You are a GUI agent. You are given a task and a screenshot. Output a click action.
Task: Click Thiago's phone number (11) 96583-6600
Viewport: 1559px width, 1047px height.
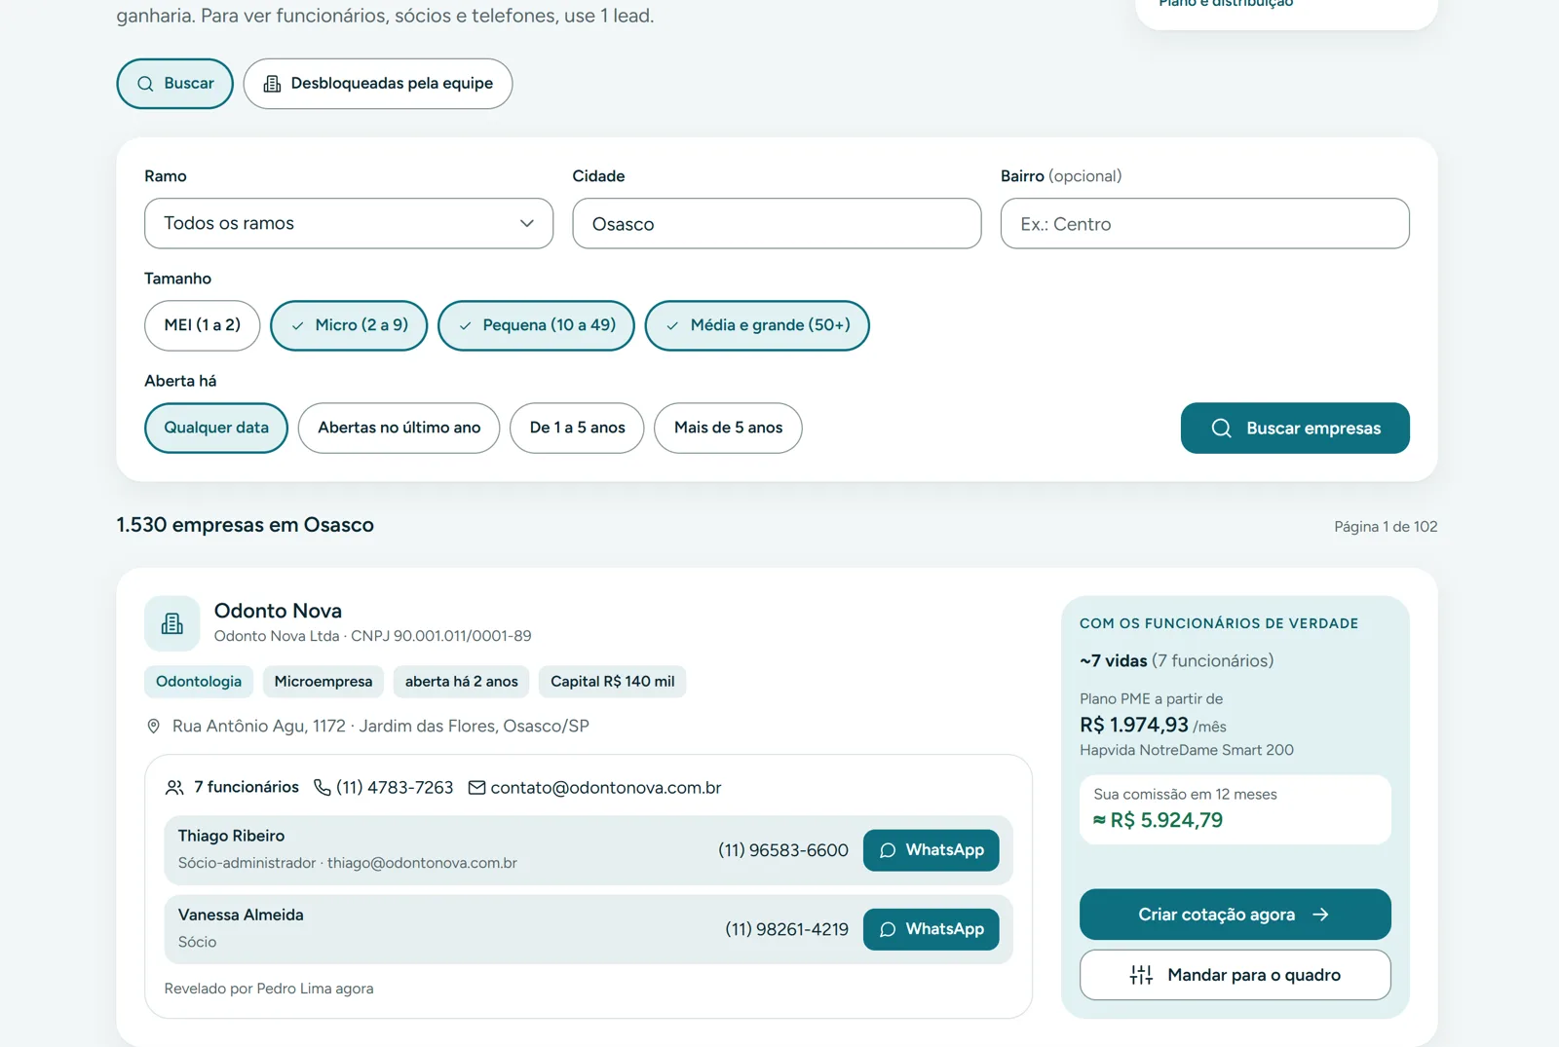tap(783, 850)
